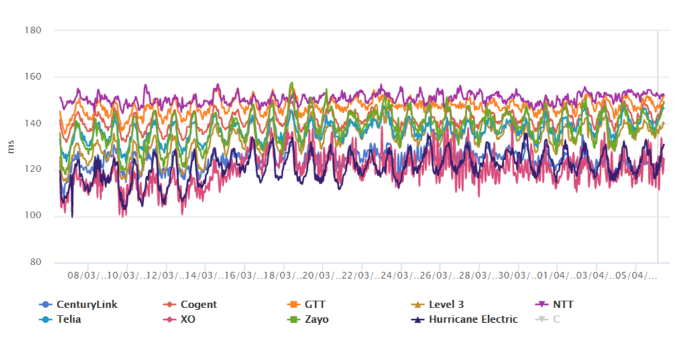Toggle the GTT series in legend
The height and width of the screenshot is (351, 680).
pyautogui.click(x=306, y=305)
